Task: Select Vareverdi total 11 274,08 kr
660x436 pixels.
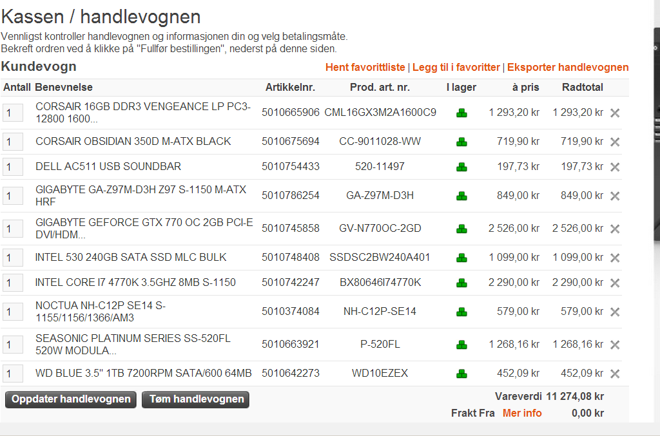Action: point(575,397)
